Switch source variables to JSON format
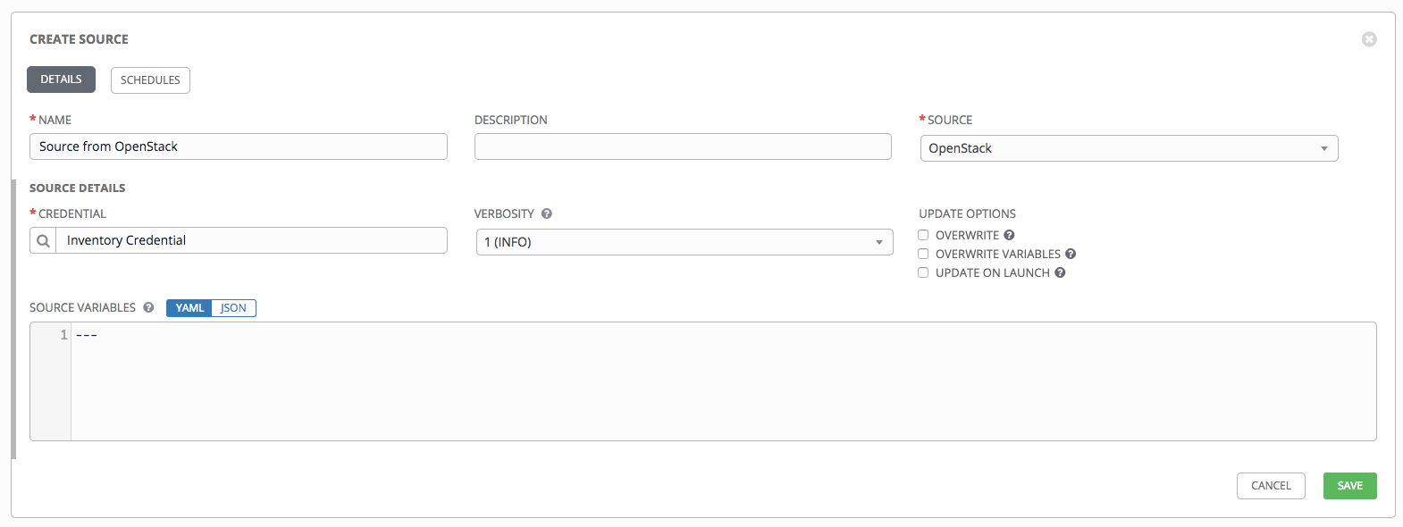This screenshot has height=527, width=1403. (234, 308)
